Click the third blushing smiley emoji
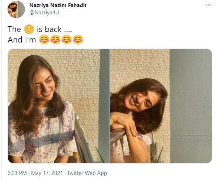This screenshot has width=217, height=180. click(x=67, y=40)
